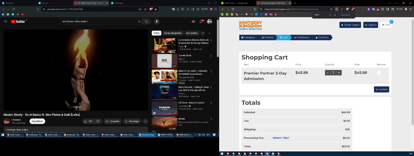The height and width of the screenshot is (156, 414).
Task: Open options for 'Con Mi Glock' video
Action: point(211,56)
